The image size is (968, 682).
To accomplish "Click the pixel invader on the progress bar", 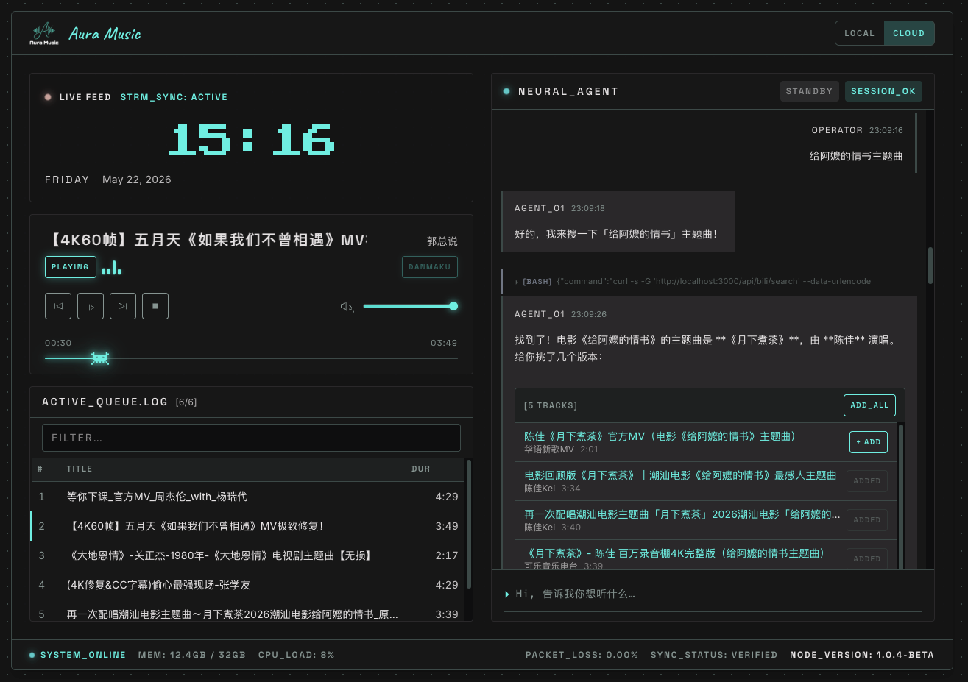I will click(100, 358).
